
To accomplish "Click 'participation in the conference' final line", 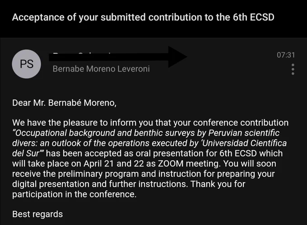I will point(74,194).
